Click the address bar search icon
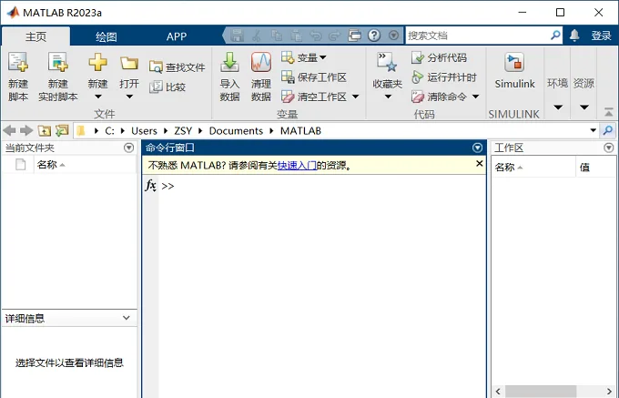 pos(608,130)
